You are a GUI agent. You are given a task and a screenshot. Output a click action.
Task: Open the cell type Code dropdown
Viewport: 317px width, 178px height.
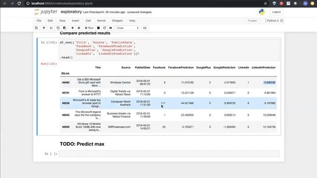click(127, 28)
